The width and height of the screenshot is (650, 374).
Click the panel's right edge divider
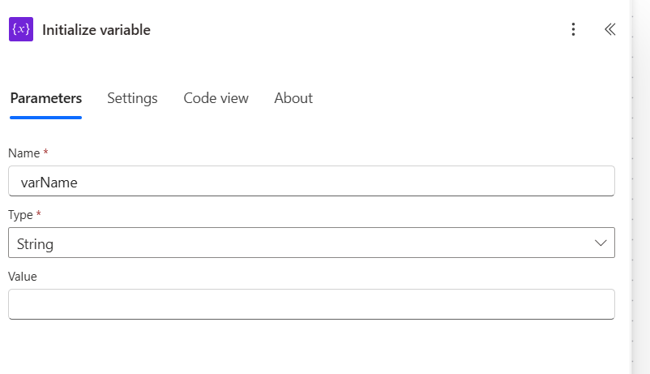click(x=631, y=187)
